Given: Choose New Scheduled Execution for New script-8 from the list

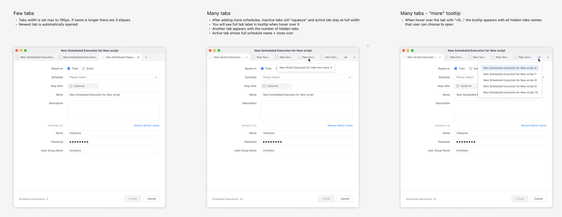Looking at the screenshot, I should [x=510, y=80].
